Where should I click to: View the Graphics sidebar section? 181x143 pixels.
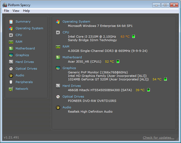point(22,55)
